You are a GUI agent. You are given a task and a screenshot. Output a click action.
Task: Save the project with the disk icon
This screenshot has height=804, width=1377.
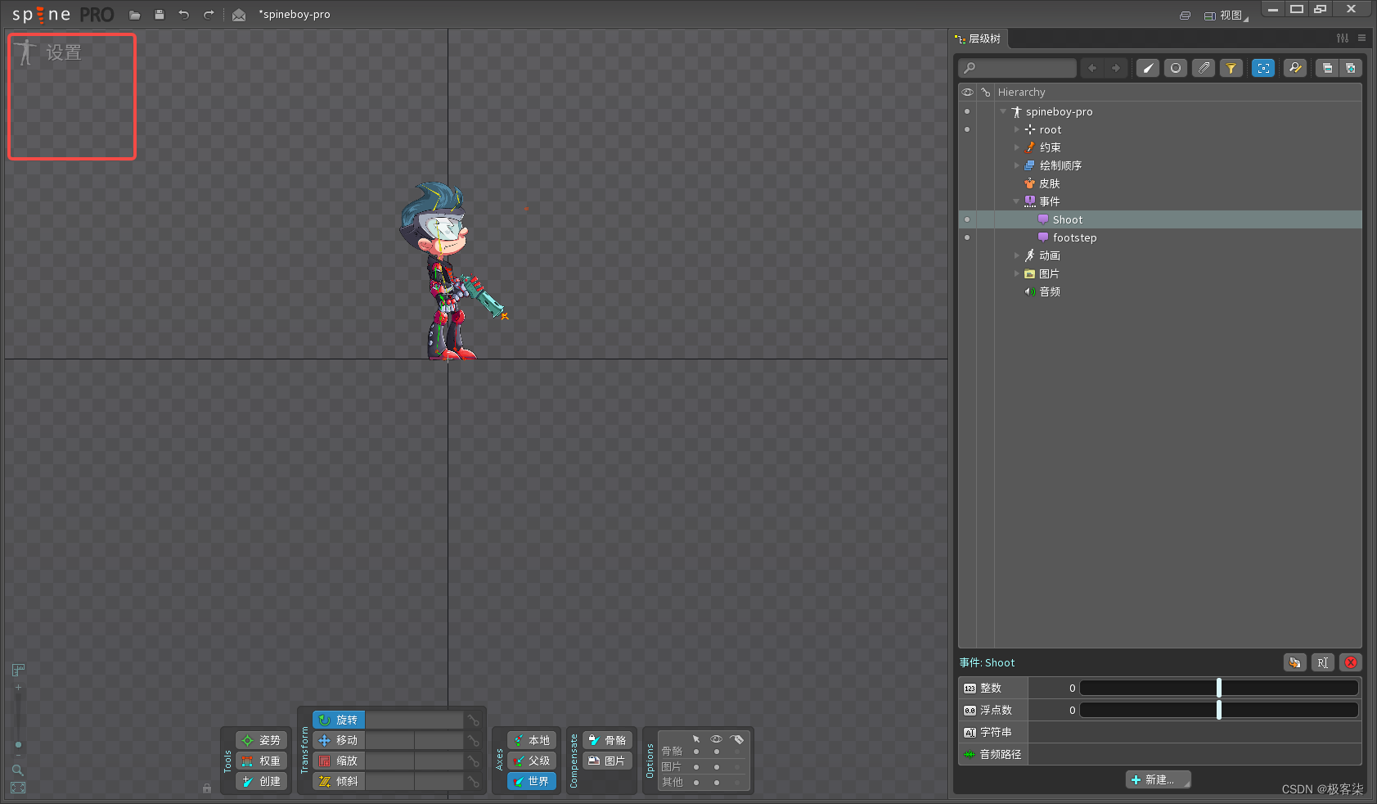pos(160,15)
